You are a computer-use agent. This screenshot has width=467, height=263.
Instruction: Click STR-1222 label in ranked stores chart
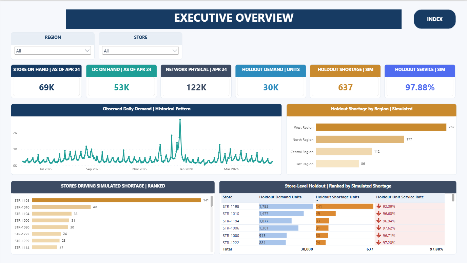click(22, 234)
